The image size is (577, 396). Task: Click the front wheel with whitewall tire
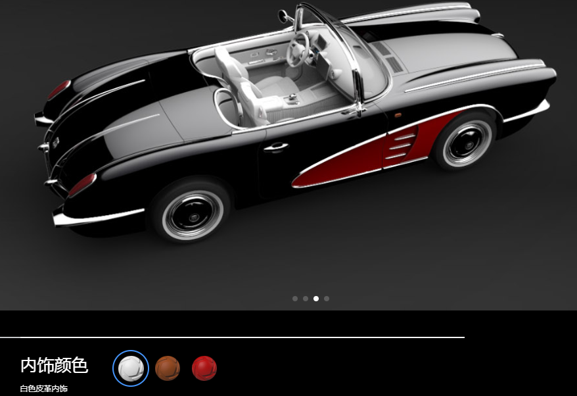click(x=467, y=143)
